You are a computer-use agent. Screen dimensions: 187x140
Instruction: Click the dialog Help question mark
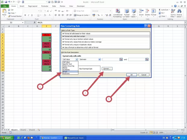click(146, 26)
